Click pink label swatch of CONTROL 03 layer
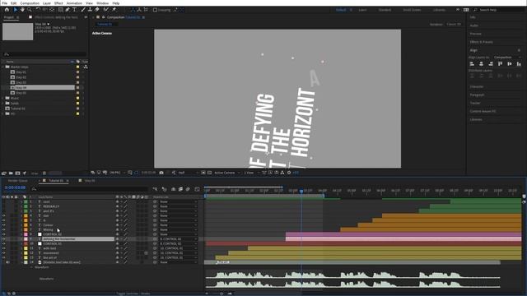 click(x=26, y=234)
